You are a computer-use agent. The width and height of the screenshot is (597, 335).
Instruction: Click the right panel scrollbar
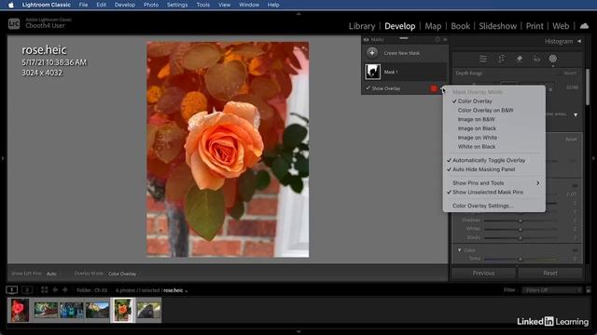pyautogui.click(x=588, y=87)
